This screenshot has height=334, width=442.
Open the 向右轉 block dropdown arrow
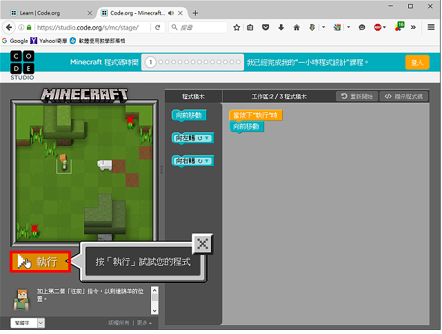pos(207,161)
